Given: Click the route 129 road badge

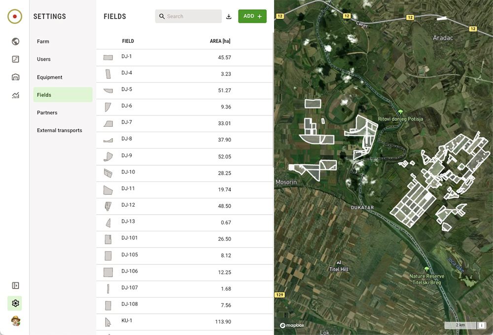Looking at the screenshot, I should point(280,295).
